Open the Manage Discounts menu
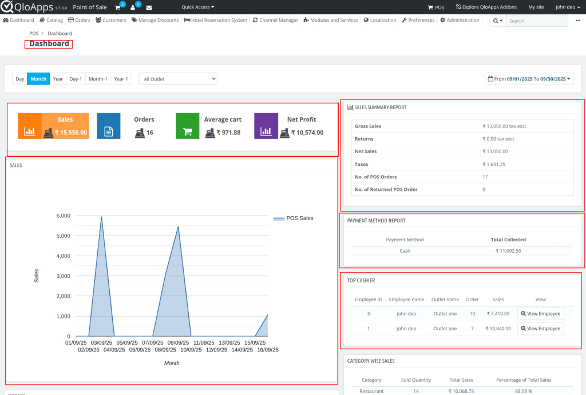This screenshot has height=395, width=586. [x=155, y=20]
